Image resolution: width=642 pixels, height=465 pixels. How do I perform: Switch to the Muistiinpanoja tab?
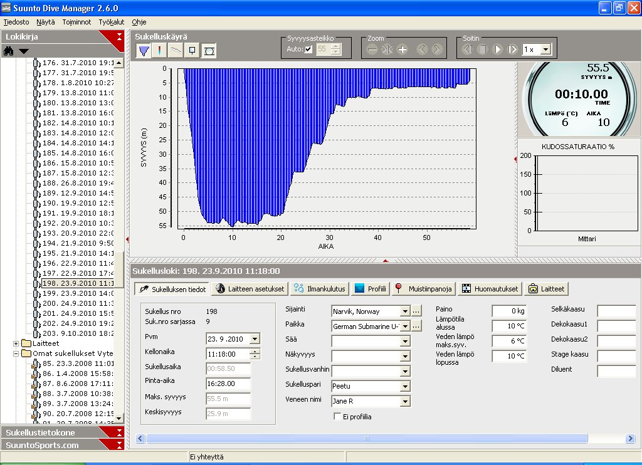pyautogui.click(x=423, y=288)
